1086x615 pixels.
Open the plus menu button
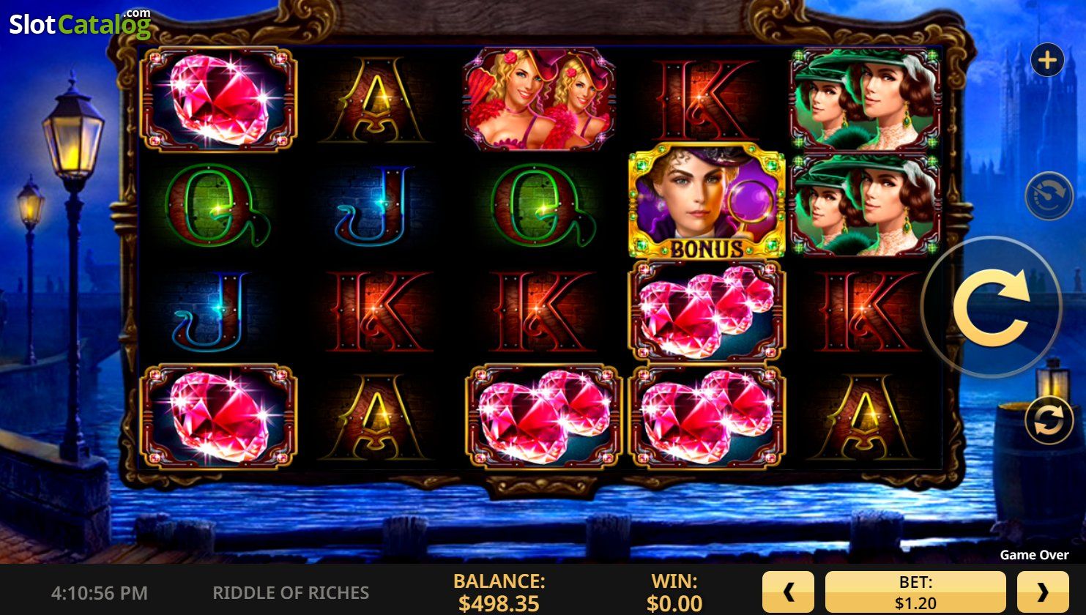coord(1047,60)
